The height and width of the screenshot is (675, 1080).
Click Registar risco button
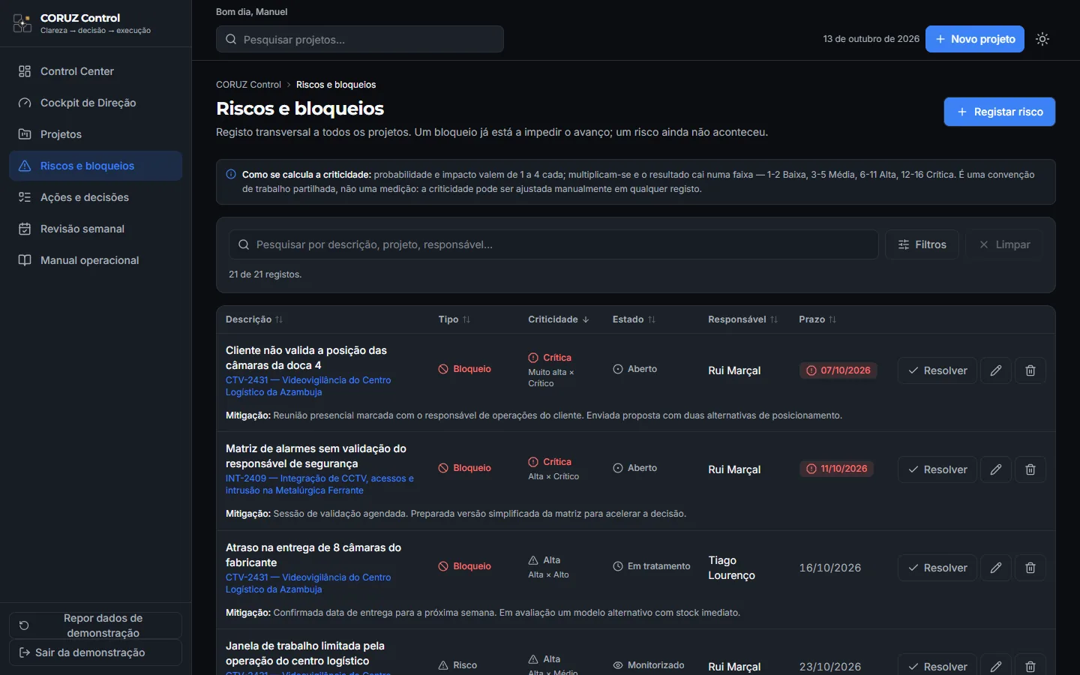[x=1000, y=112]
